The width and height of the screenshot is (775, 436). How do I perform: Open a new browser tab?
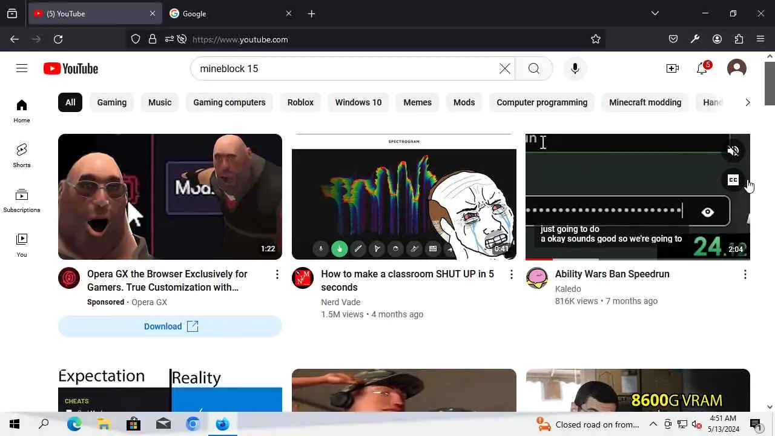[311, 13]
